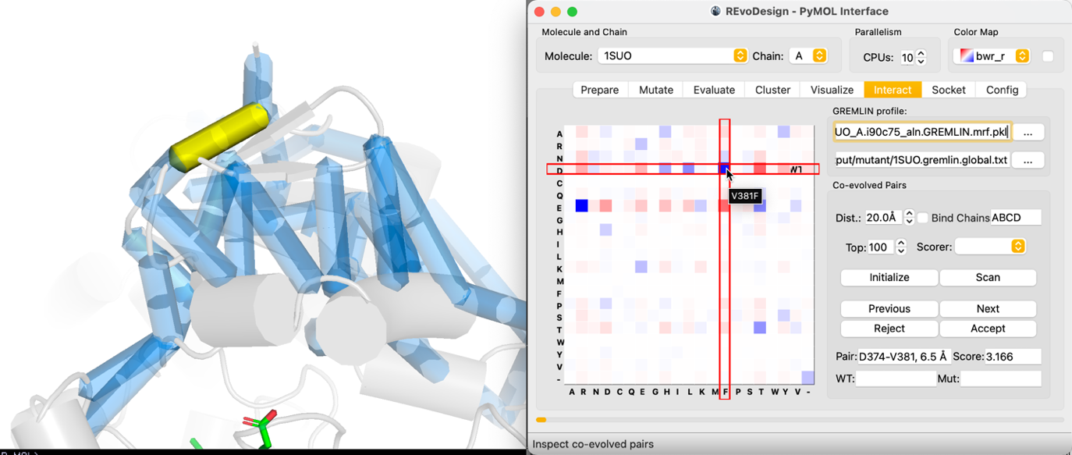Select the Interact tab
This screenshot has height=455, width=1072.
[x=893, y=90]
